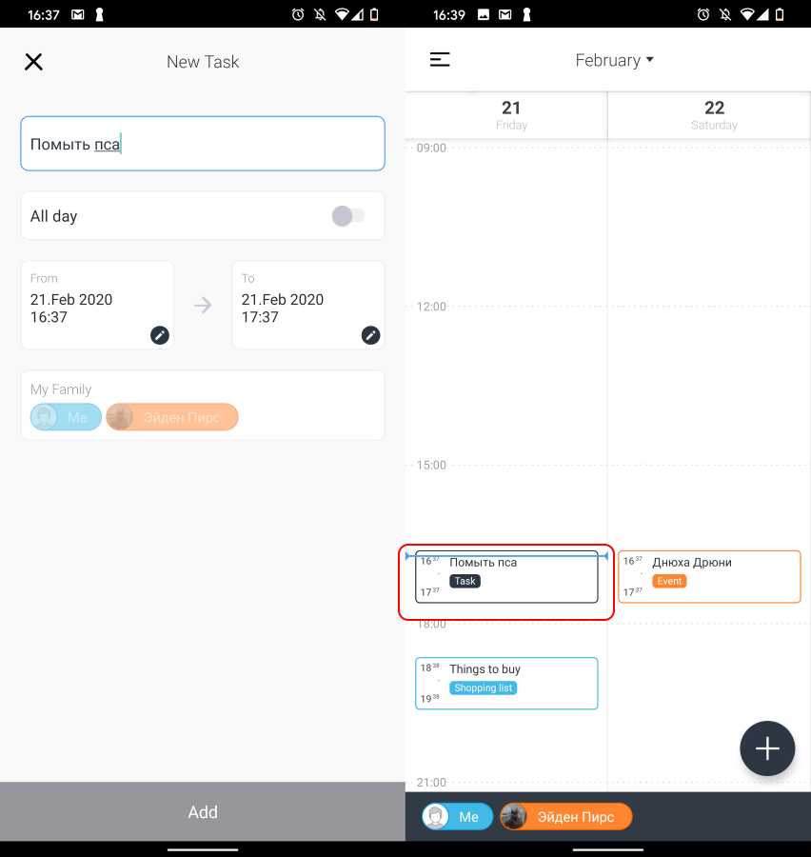Close the New Task screen with the X
Viewport: 811px width, 857px height.
pyautogui.click(x=33, y=62)
